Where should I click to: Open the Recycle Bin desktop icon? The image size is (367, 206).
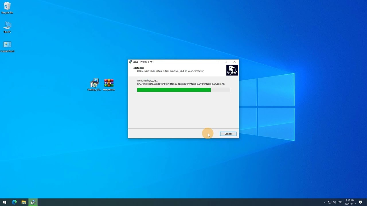[7, 8]
